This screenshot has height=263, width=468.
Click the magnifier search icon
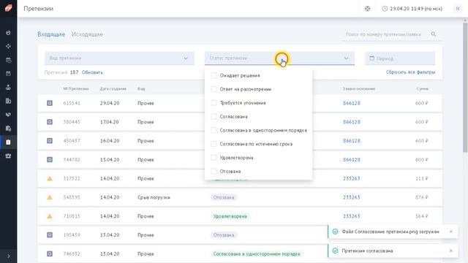[x=434, y=34]
